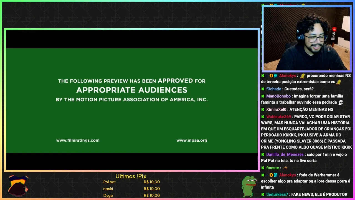This screenshot has width=355, height=200.
Task: Click the 'APPROPRIATE AUDIENCES' text in video
Action: pos(132,90)
